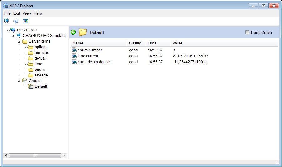Select the time.current row name
Screen dimensions: 282x167
(88, 56)
